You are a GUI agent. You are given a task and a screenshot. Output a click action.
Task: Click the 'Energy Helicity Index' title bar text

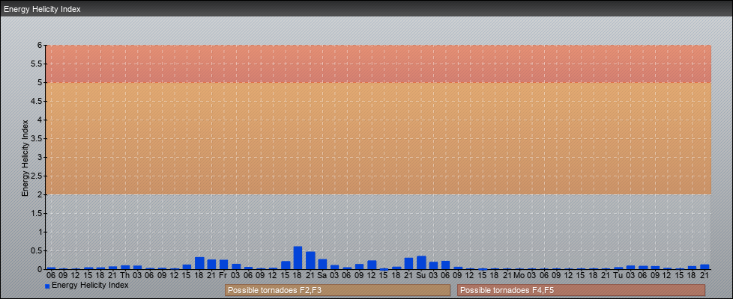point(42,9)
